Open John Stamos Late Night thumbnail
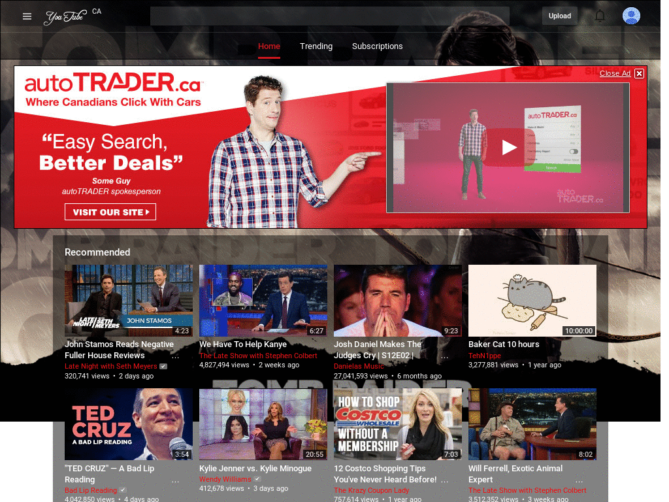This screenshot has width=669, height=502. click(x=129, y=301)
